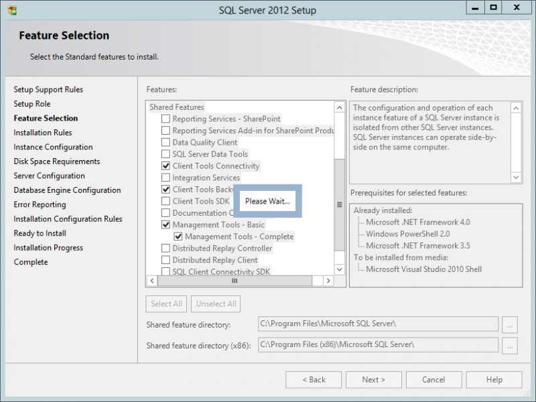
Task: Check Distributed Replay Client
Action: coord(165,260)
